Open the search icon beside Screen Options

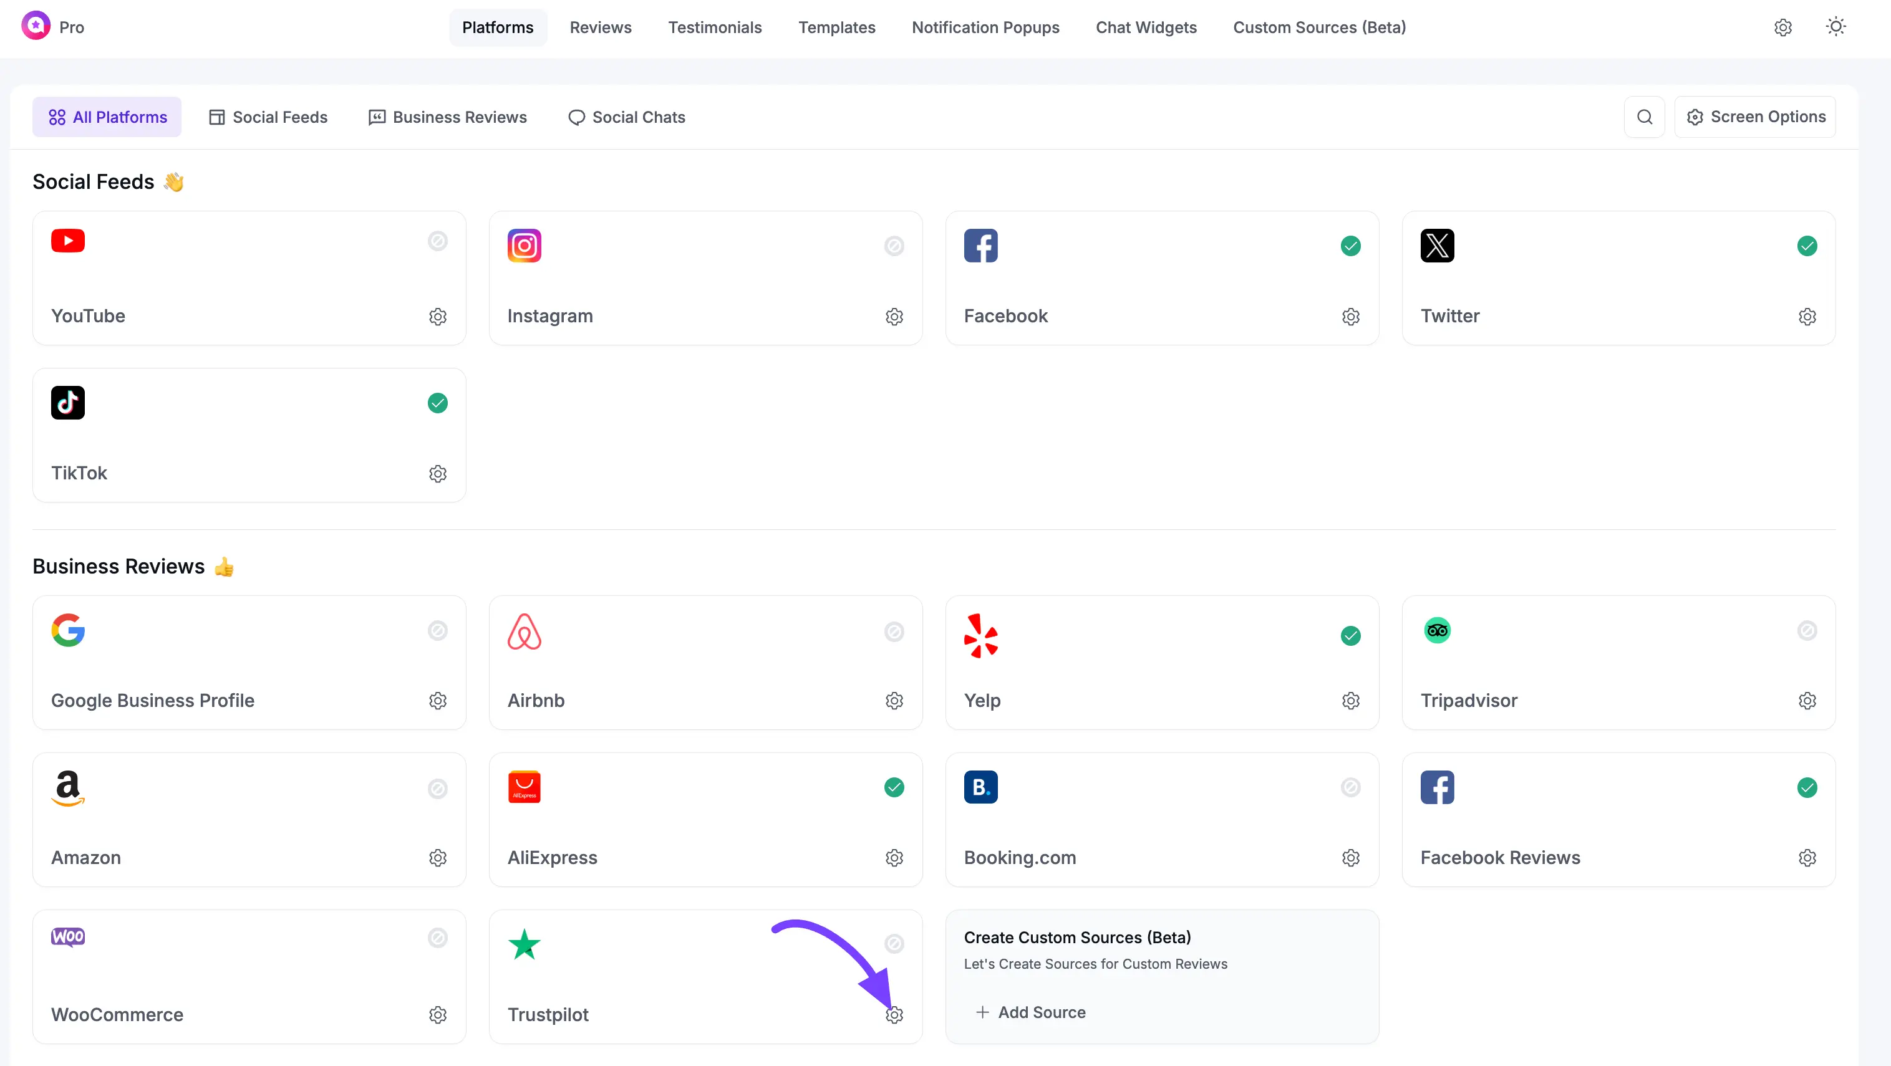[1645, 117]
